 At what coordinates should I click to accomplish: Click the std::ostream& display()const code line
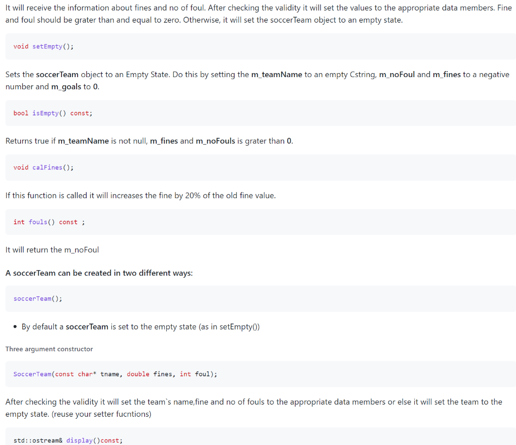point(68,440)
